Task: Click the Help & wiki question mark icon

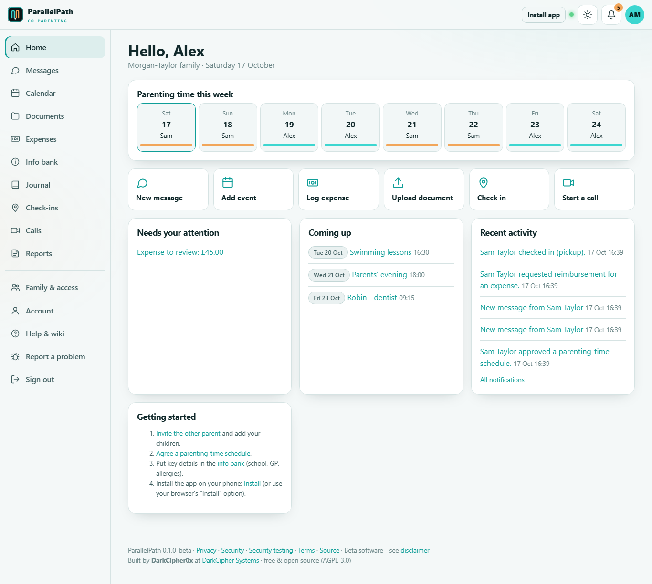Action: (15, 334)
